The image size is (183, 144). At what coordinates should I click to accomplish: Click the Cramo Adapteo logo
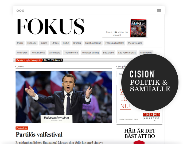point(151,117)
